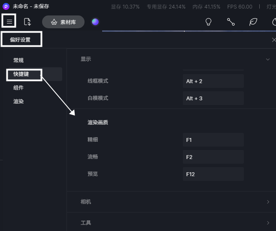Expand the 相机 section

(268, 202)
